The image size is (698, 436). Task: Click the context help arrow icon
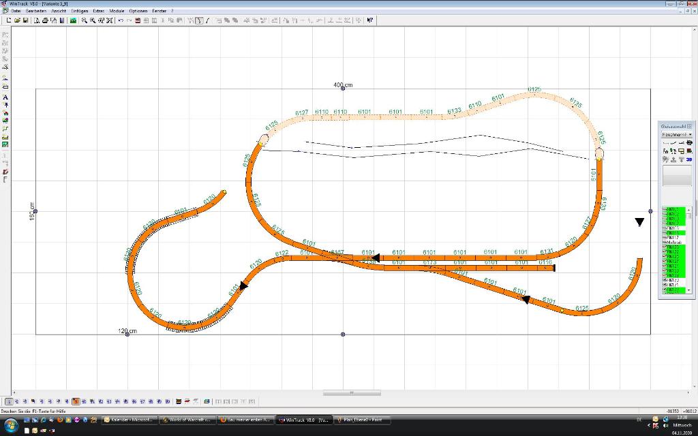[369, 20]
